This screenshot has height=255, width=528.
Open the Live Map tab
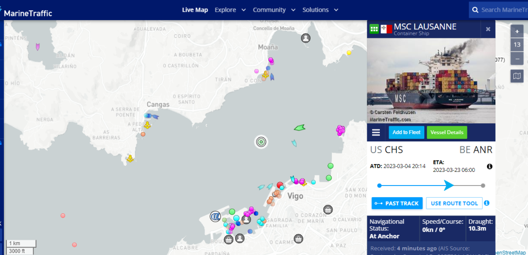195,10
